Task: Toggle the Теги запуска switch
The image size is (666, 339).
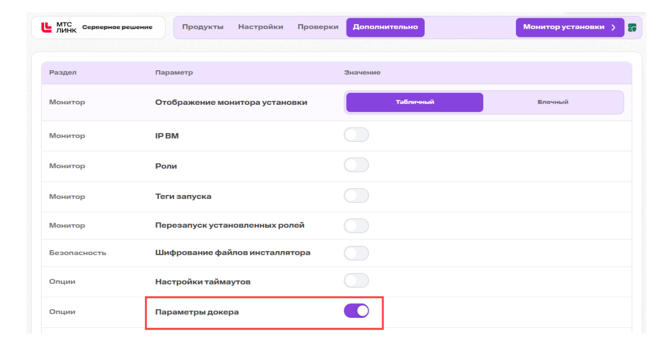Action: coord(356,196)
